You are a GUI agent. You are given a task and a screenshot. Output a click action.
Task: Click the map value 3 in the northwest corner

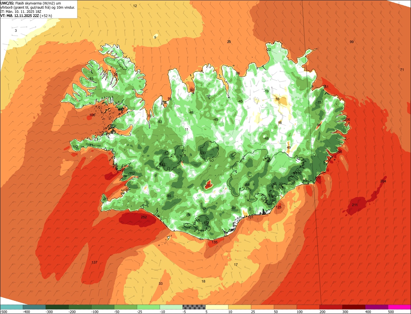point(16,31)
